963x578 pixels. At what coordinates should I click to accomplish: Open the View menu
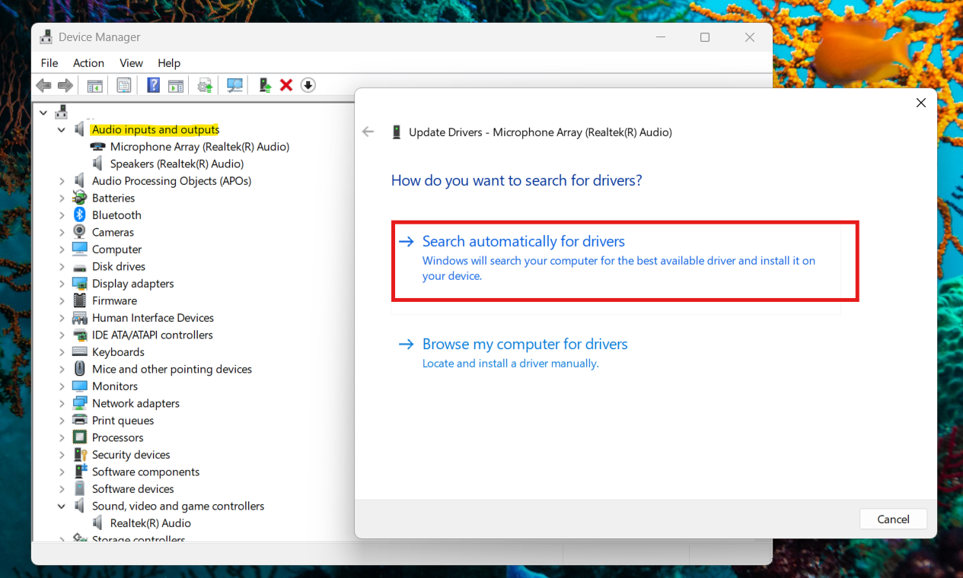pyautogui.click(x=130, y=62)
